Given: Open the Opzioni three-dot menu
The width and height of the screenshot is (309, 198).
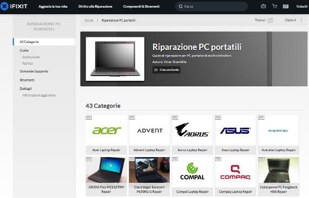Looking at the screenshot, I should tap(301, 20).
